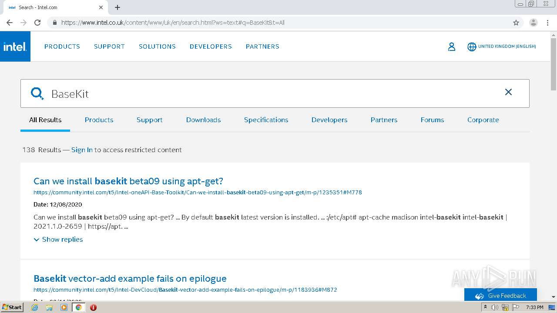Image resolution: width=557 pixels, height=313 pixels.
Task: Open Chrome profile avatar
Action: (x=534, y=23)
